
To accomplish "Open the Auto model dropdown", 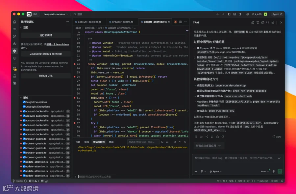I will [265, 171].
